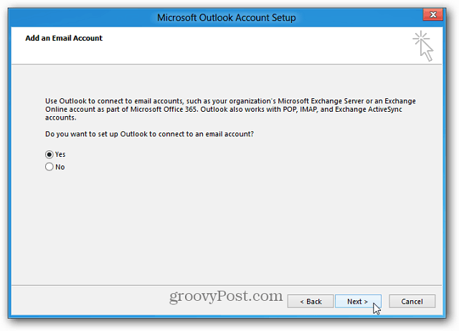
Task: Click the arrow pointer in the header icon
Action: coord(427,50)
